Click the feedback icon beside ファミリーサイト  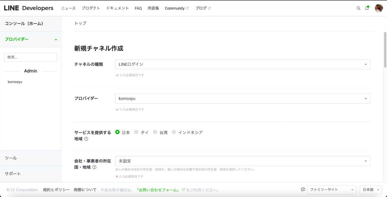point(303,190)
